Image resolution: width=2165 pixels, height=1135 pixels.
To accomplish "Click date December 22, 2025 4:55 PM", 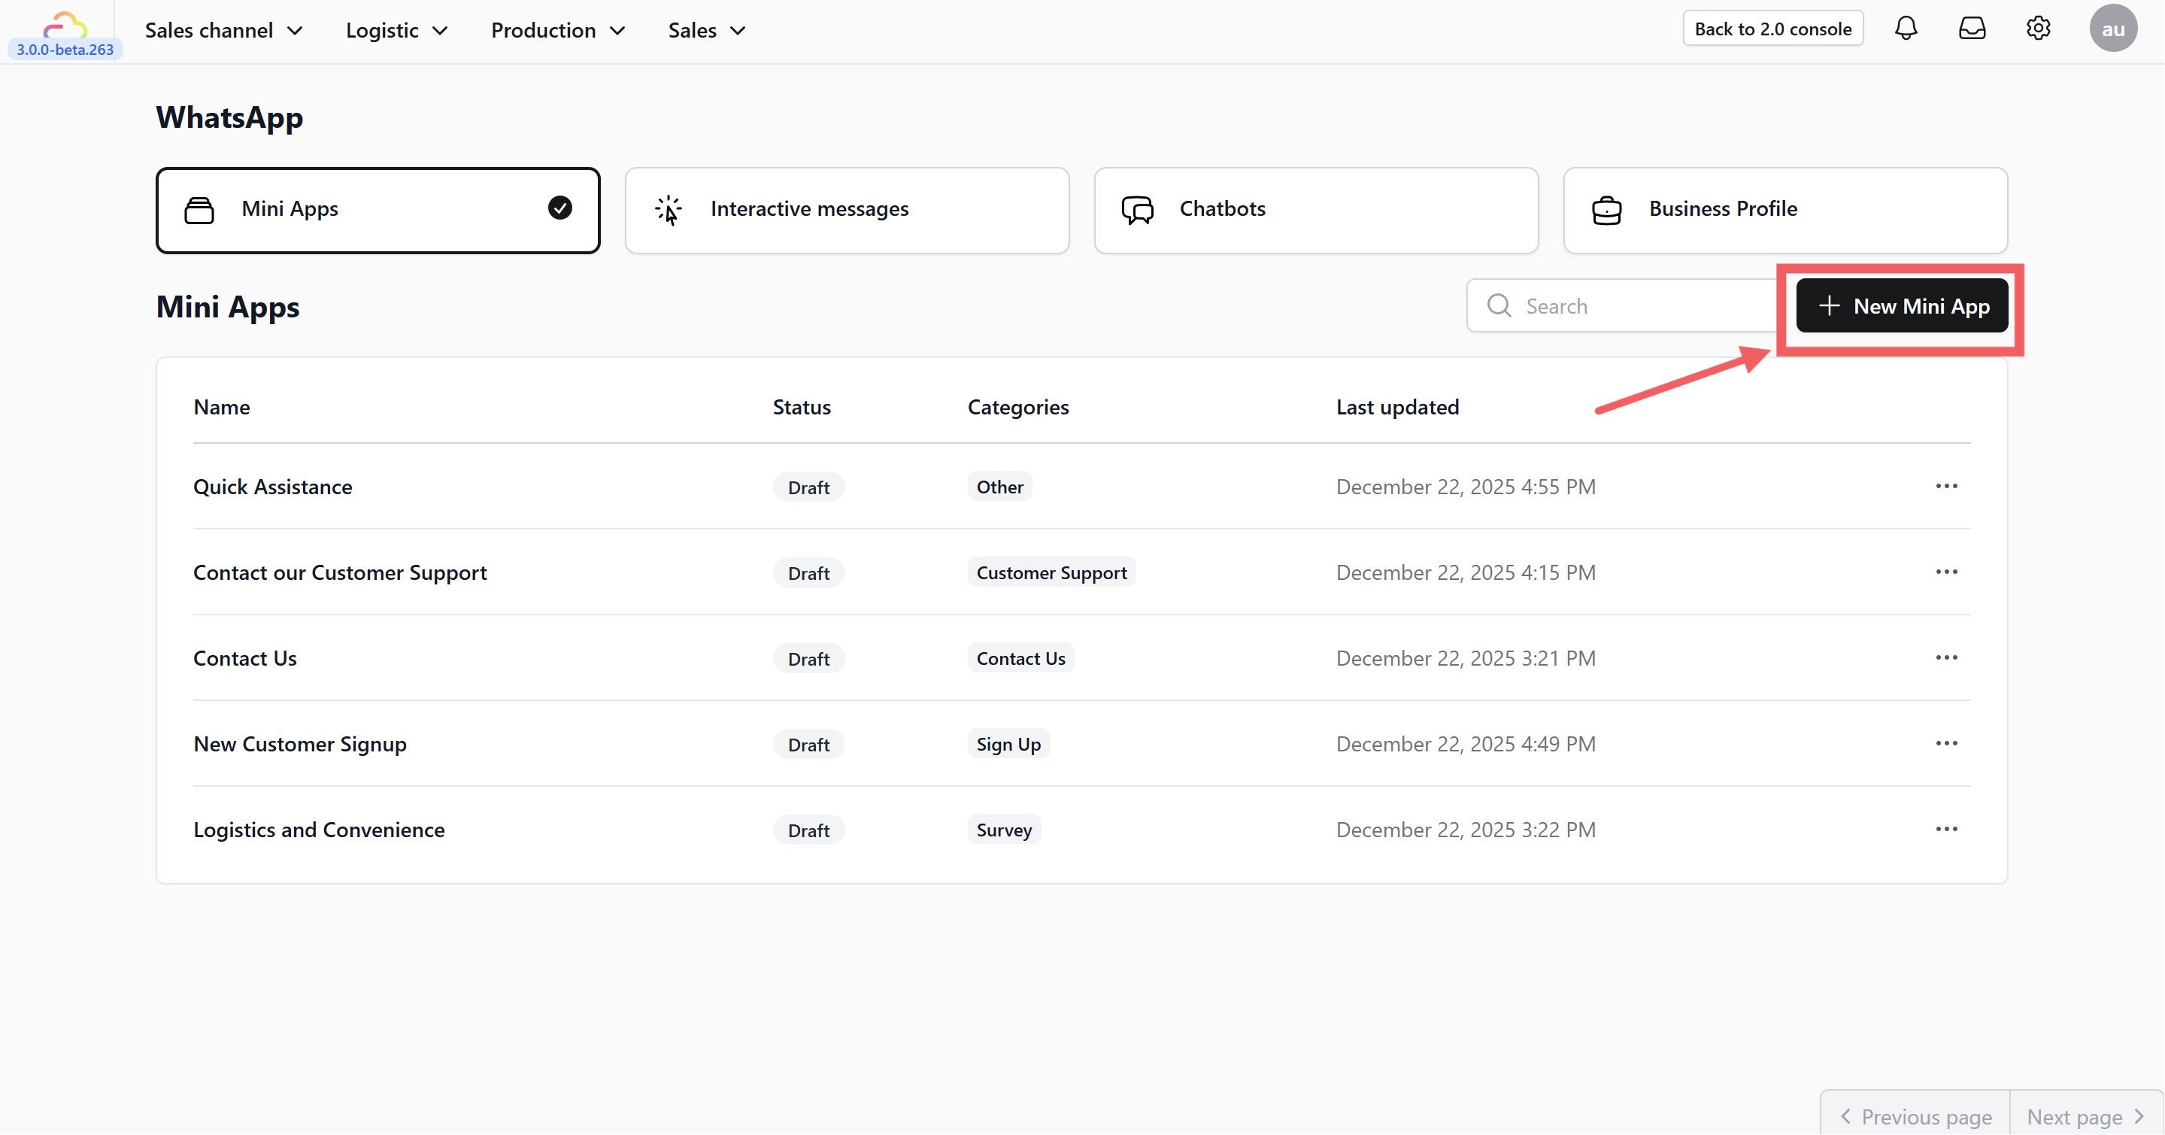I will tap(1465, 487).
